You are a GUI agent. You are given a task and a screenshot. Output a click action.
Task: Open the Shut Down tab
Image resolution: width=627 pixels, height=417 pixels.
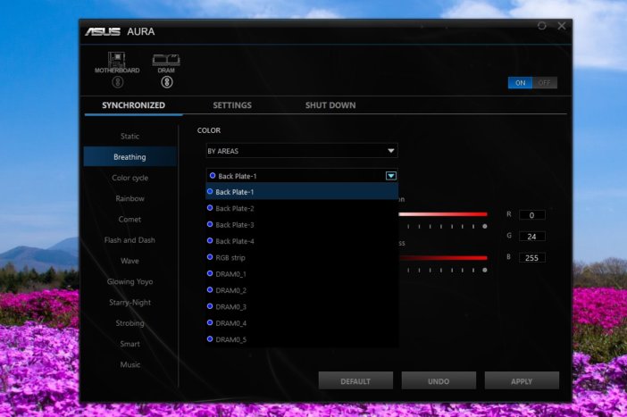[x=330, y=105]
